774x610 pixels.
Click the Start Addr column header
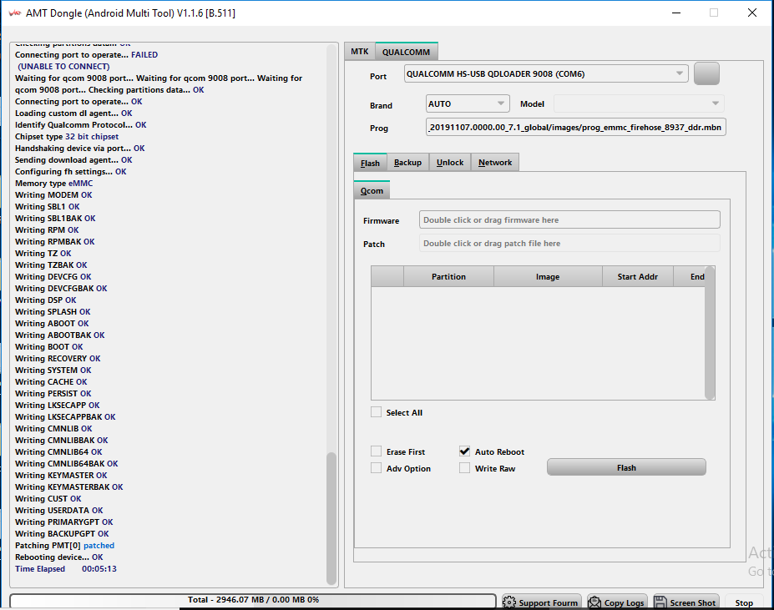[x=638, y=276]
